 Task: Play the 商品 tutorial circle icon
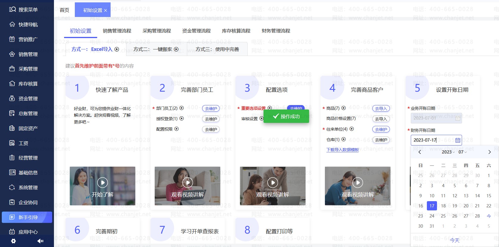pyautogui.click(x=343, y=108)
